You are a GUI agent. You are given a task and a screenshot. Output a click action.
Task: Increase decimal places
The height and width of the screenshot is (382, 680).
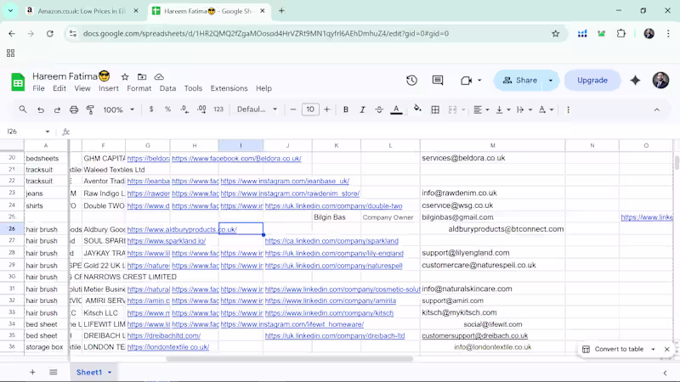tap(201, 110)
